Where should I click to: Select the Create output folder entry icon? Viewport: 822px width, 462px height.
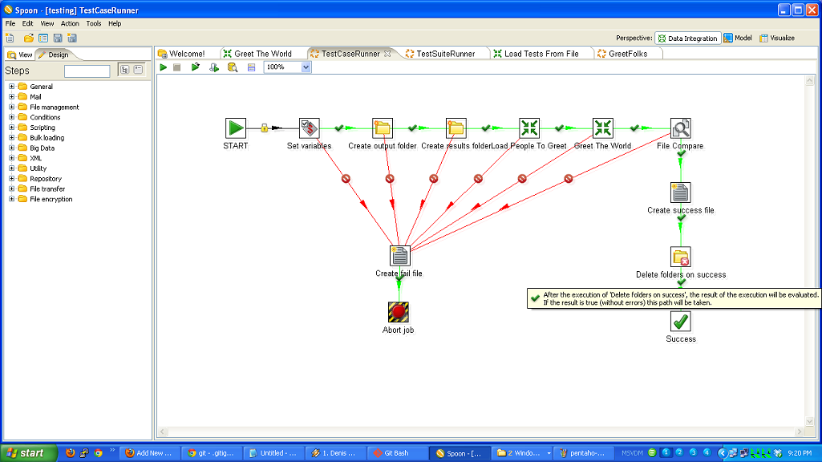click(383, 128)
